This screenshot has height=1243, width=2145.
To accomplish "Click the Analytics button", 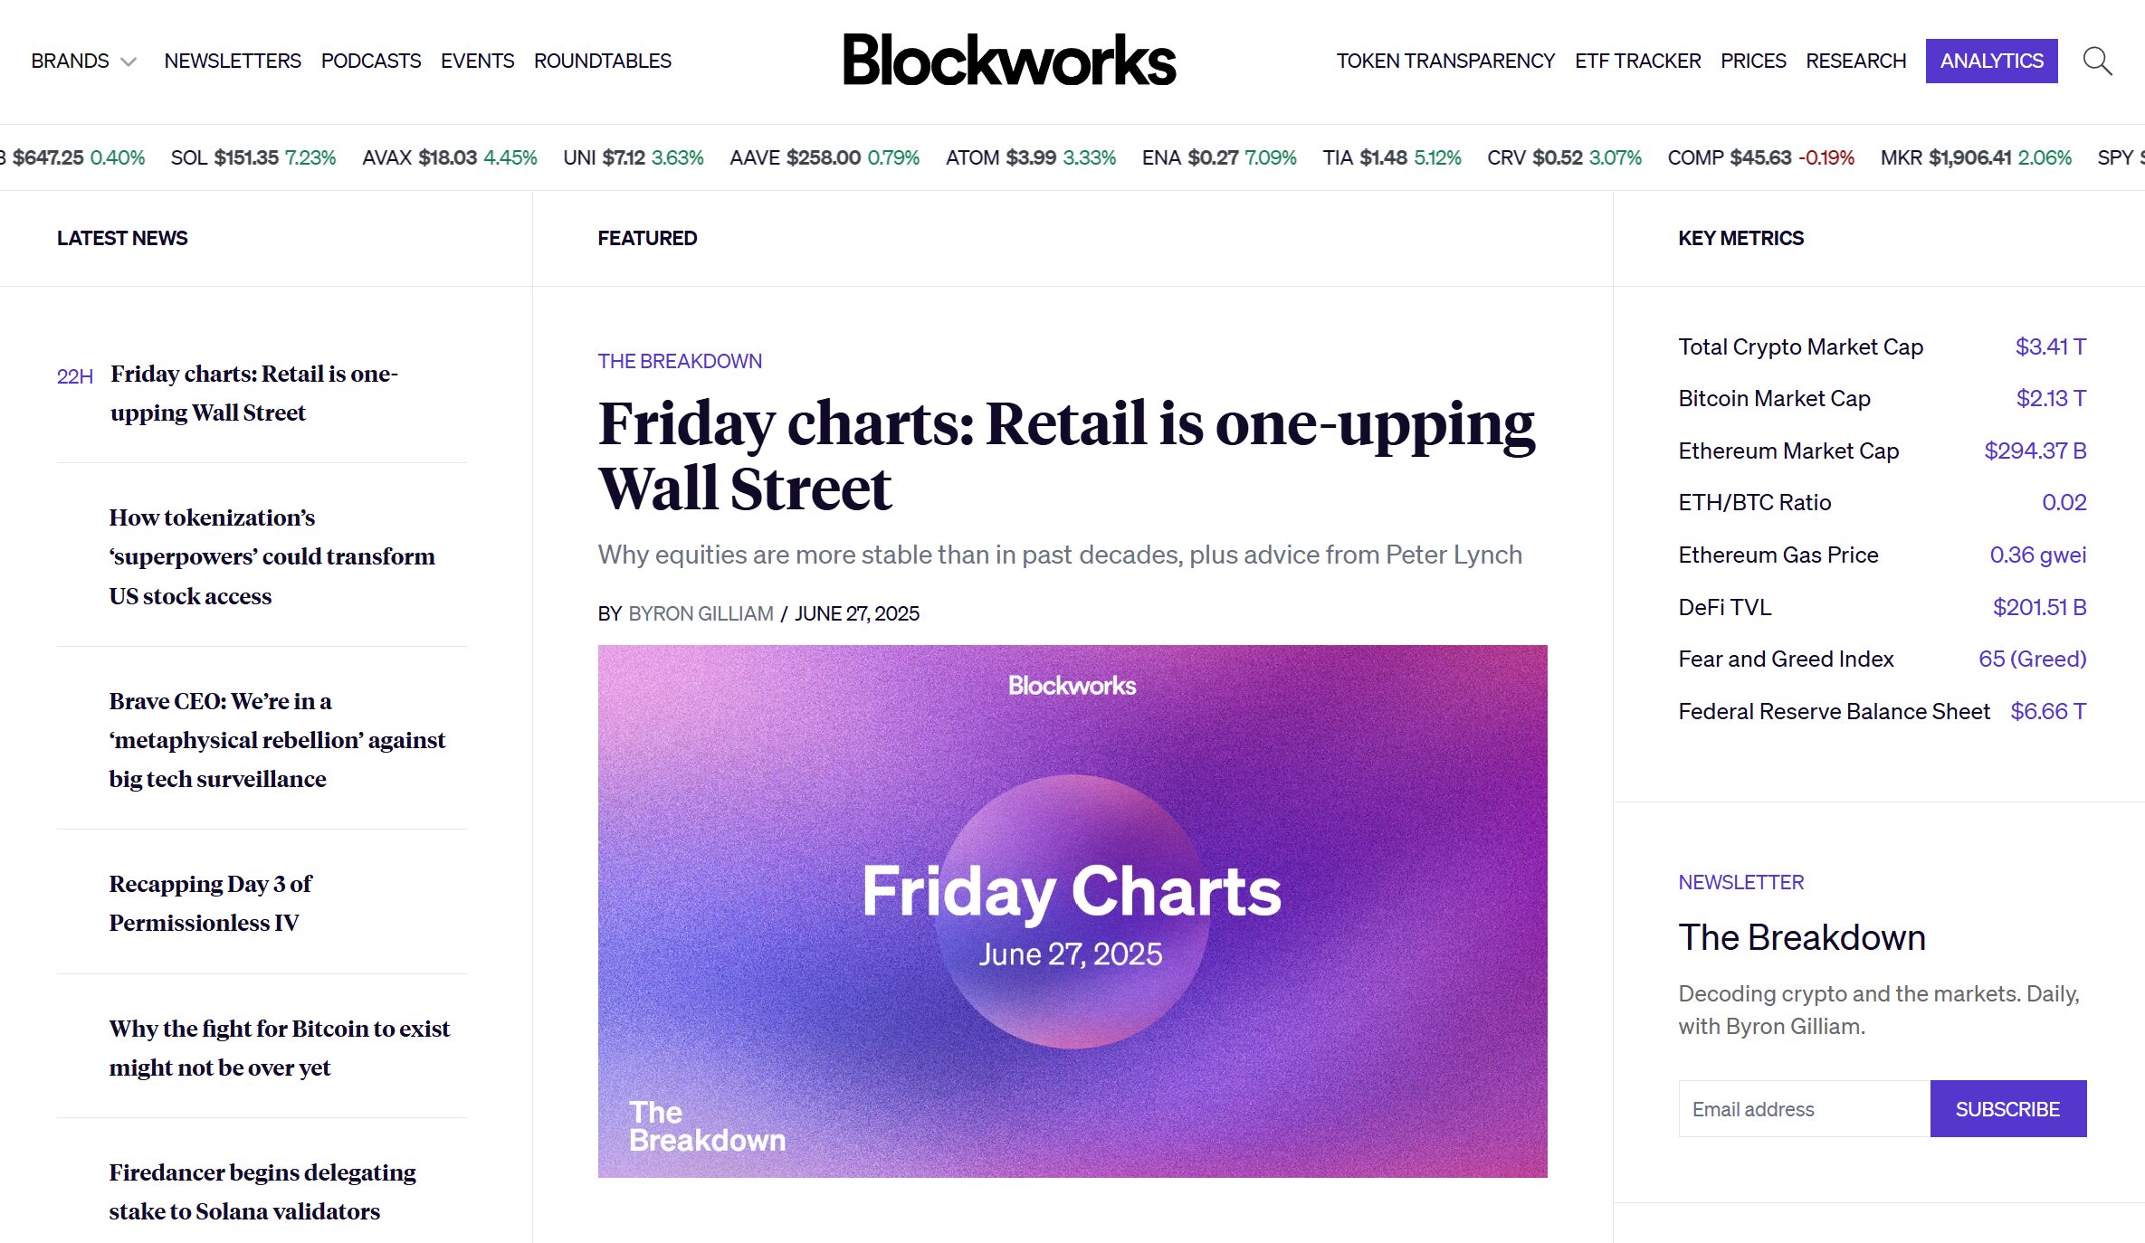I will [1991, 62].
